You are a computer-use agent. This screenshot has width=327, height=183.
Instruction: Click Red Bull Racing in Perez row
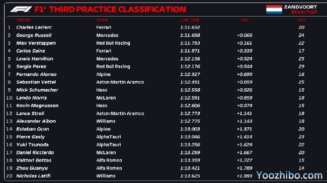pyautogui.click(x=113, y=67)
